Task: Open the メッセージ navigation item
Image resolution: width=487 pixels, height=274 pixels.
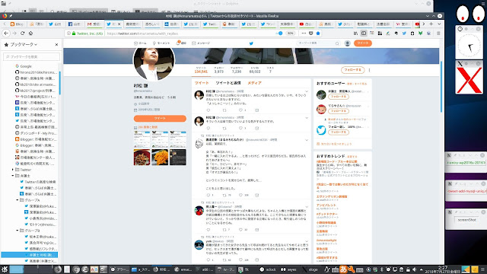Action: pos(201,43)
